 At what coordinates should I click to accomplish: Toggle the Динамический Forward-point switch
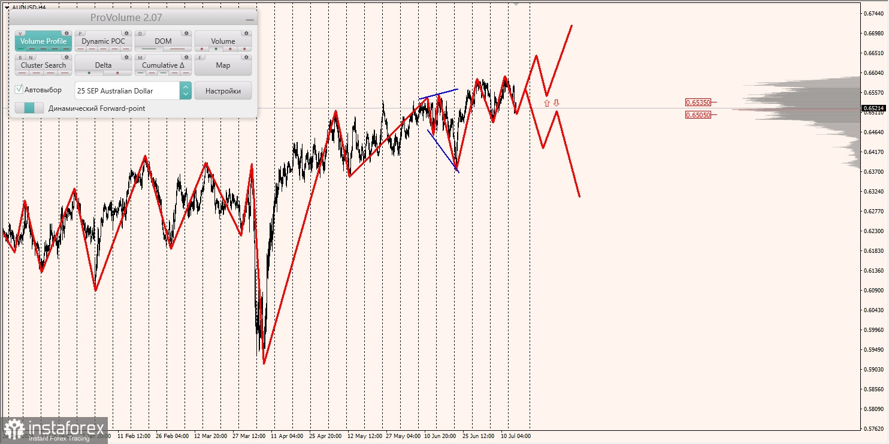(29, 108)
